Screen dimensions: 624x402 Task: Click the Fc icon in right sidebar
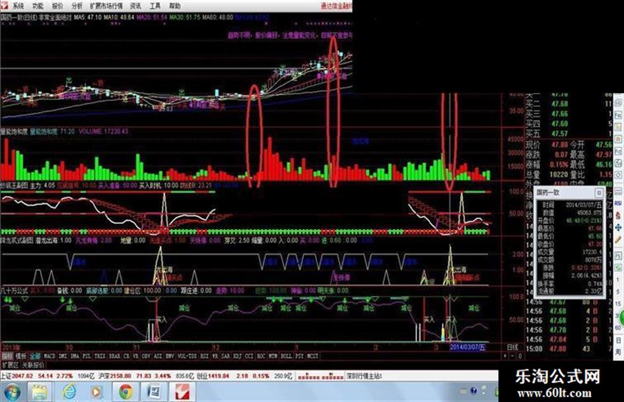click(618, 151)
